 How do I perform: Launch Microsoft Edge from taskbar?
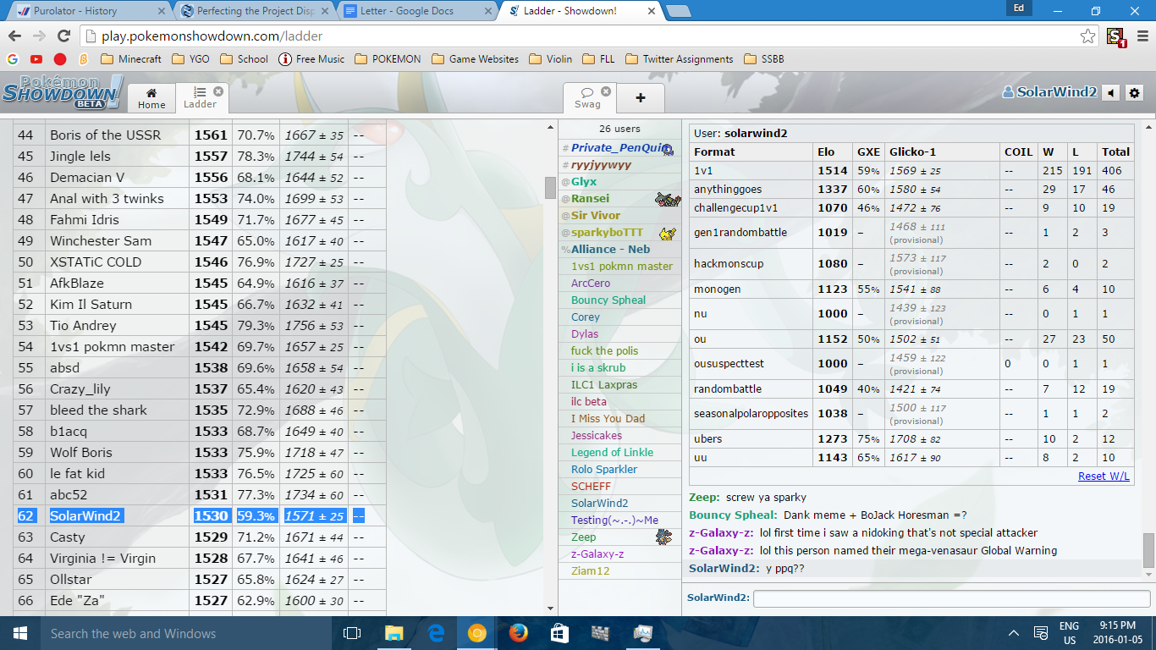(436, 633)
